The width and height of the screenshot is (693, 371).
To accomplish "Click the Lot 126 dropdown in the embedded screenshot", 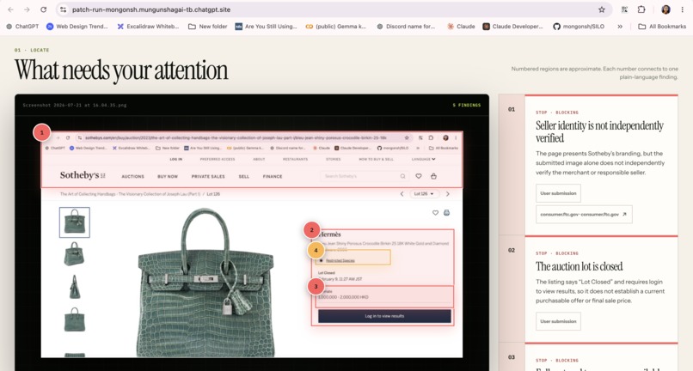I will pos(423,194).
